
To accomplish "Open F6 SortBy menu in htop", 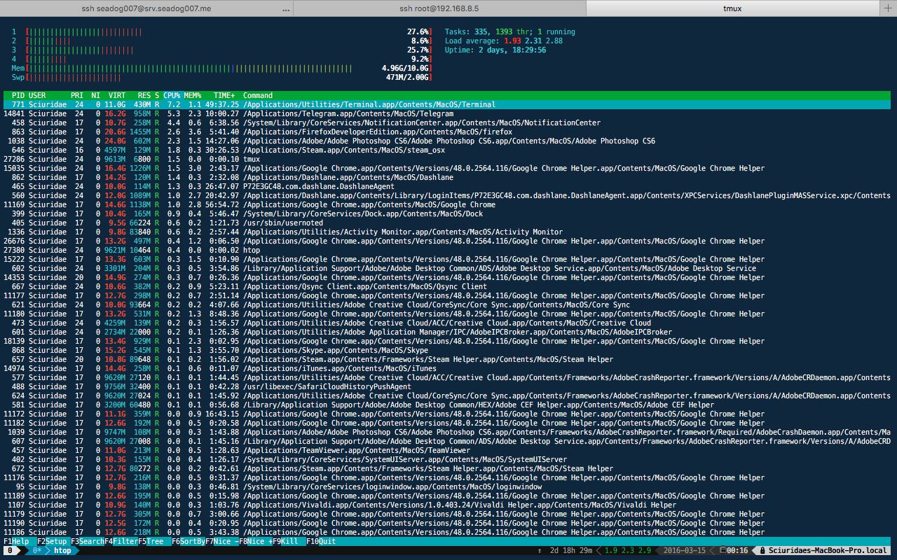I will pos(189,541).
